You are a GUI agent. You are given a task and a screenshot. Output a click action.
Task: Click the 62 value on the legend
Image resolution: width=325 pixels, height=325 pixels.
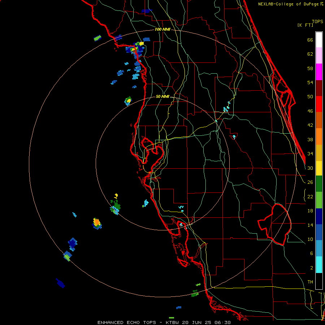click(310, 54)
